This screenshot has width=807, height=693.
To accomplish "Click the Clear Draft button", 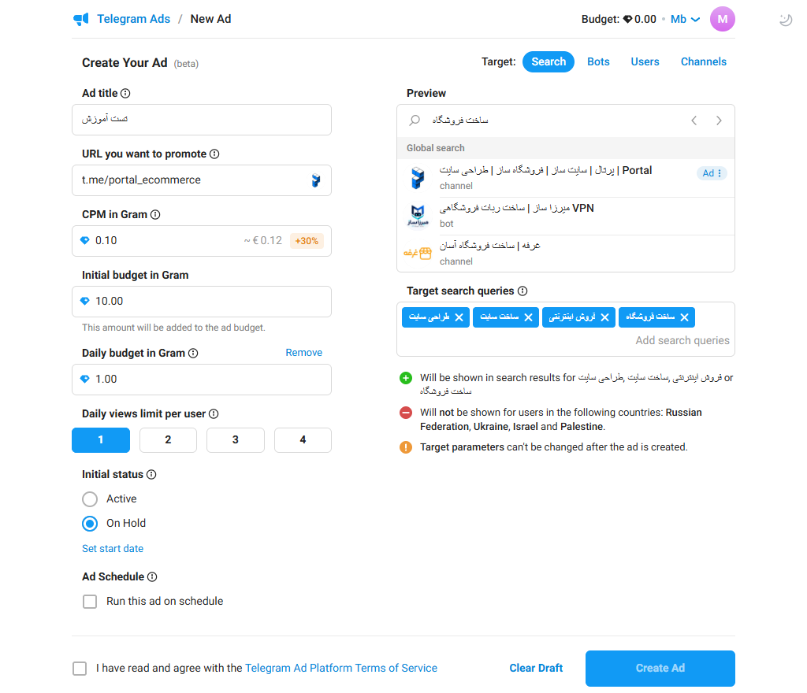I will point(536,669).
